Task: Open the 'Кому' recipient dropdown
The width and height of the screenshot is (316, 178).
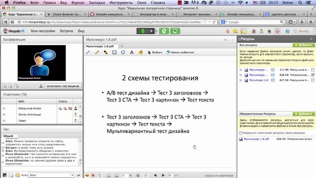Action: click(51, 175)
